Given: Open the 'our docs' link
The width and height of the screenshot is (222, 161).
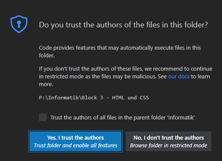Looking at the screenshot, I should point(179,77).
